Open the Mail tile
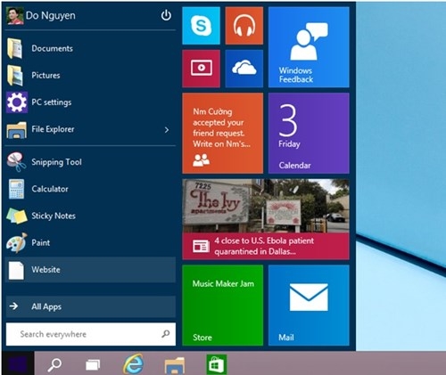 309,306
